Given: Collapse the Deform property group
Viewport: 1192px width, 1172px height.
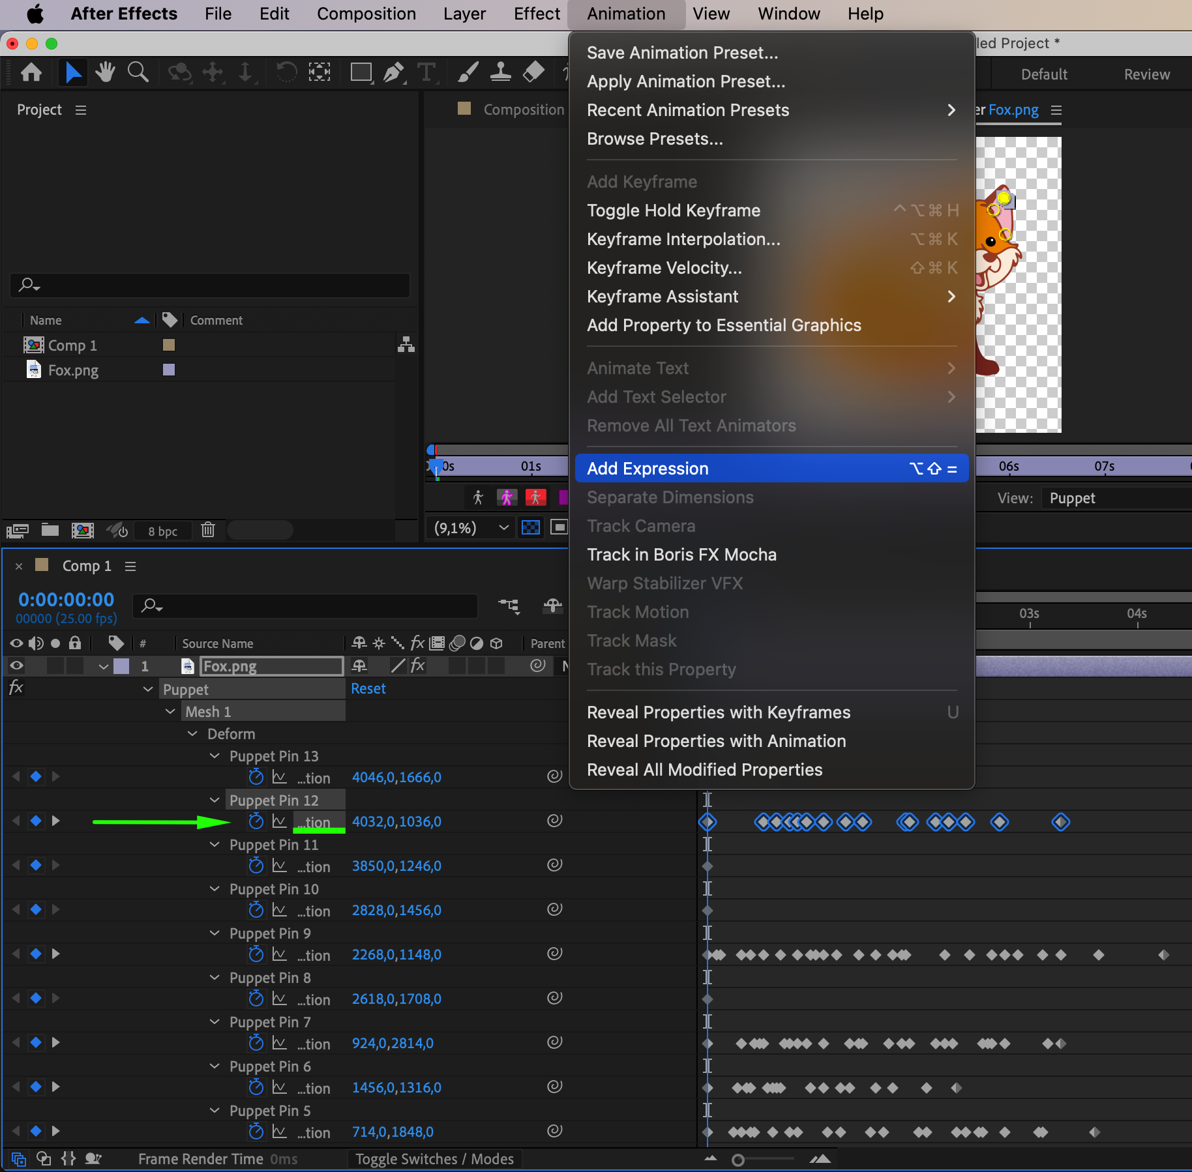Looking at the screenshot, I should pos(192,733).
